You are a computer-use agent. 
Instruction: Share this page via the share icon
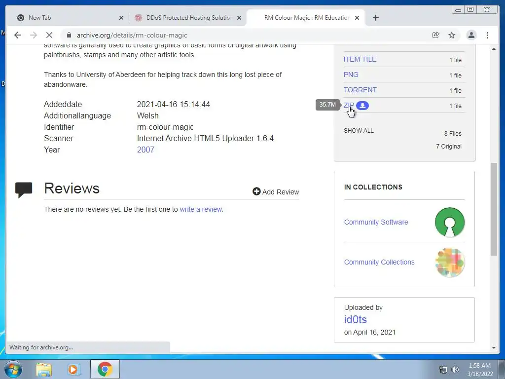436,35
